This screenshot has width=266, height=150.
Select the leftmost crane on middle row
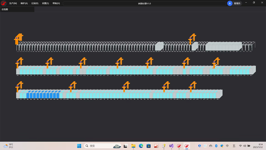(x=19, y=62)
